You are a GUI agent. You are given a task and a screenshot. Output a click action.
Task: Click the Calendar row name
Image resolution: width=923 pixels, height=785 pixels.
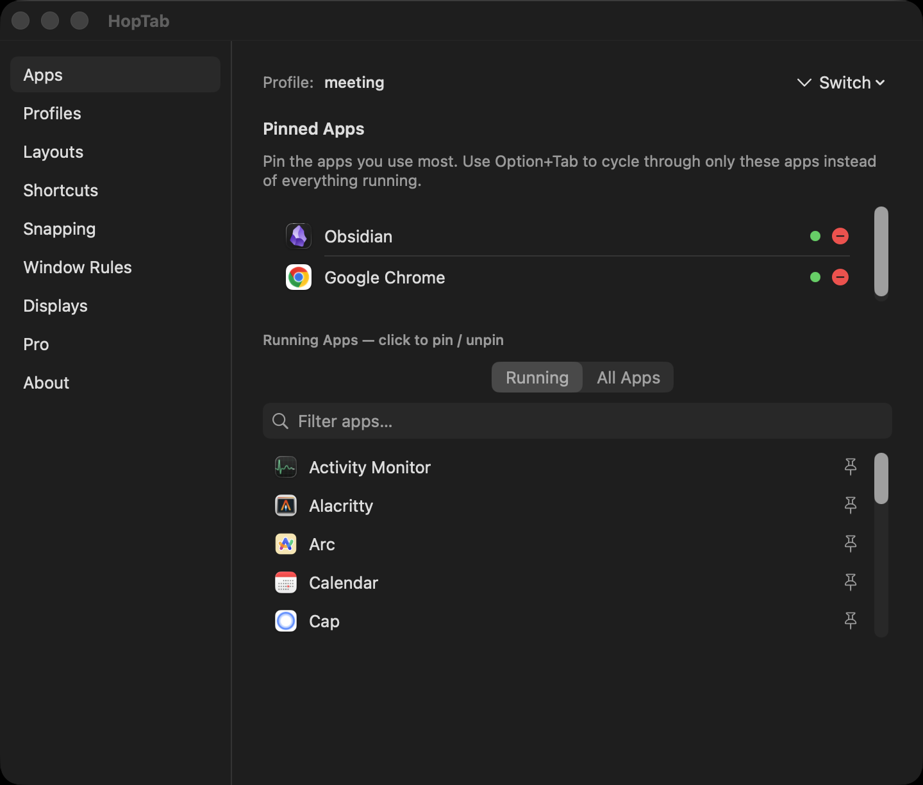[344, 583]
